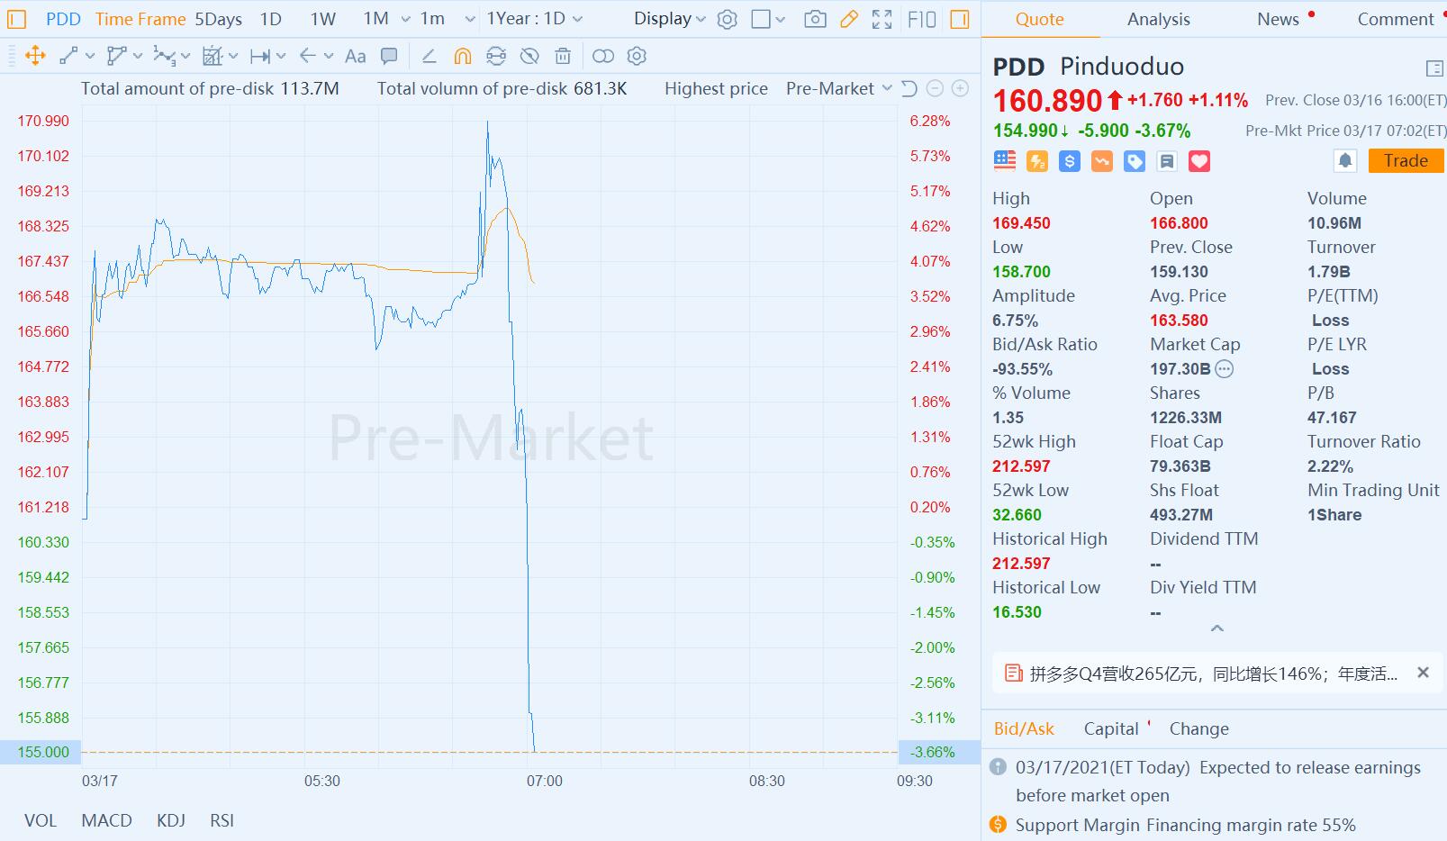
Task: Open drawing edit with the pencil icon
Action: click(847, 19)
